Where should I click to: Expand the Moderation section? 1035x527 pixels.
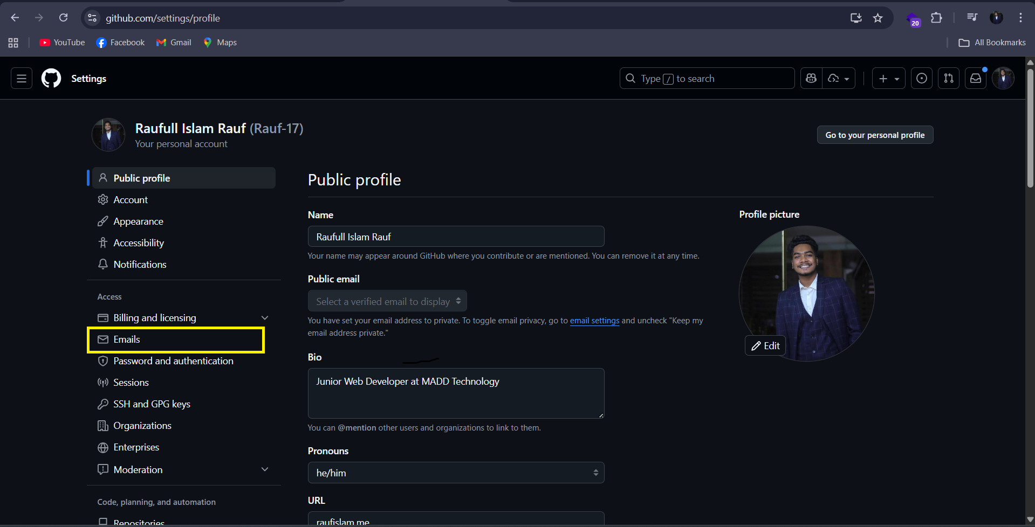(x=265, y=469)
